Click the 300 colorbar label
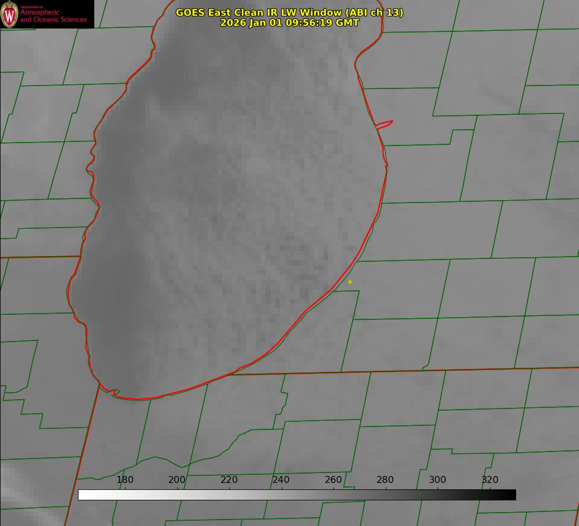 pos(438,479)
